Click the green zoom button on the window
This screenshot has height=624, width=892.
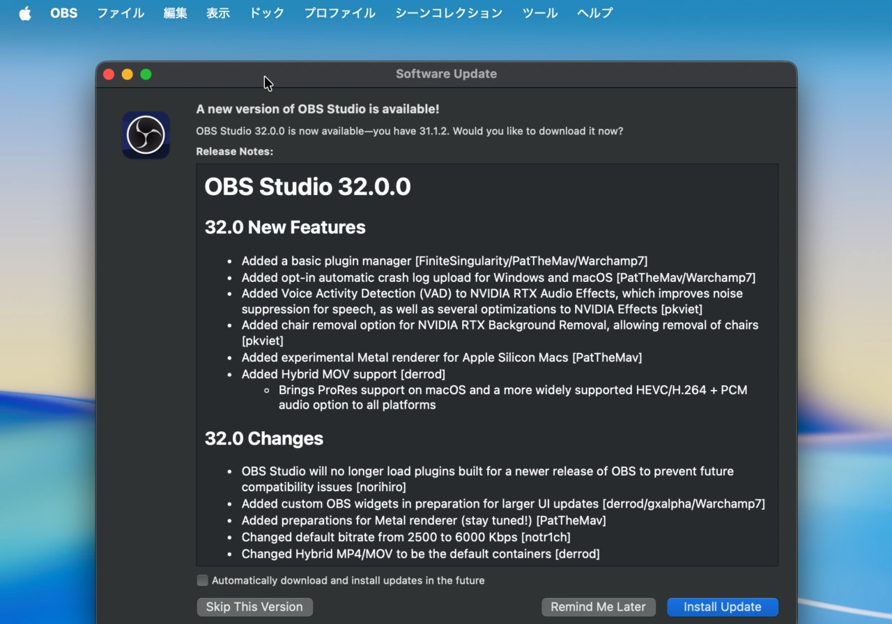(146, 74)
